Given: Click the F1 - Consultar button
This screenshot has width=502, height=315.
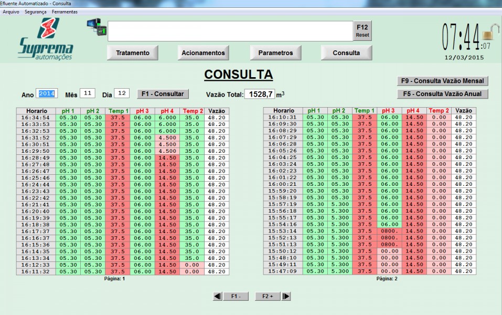Looking at the screenshot, I should (163, 93).
